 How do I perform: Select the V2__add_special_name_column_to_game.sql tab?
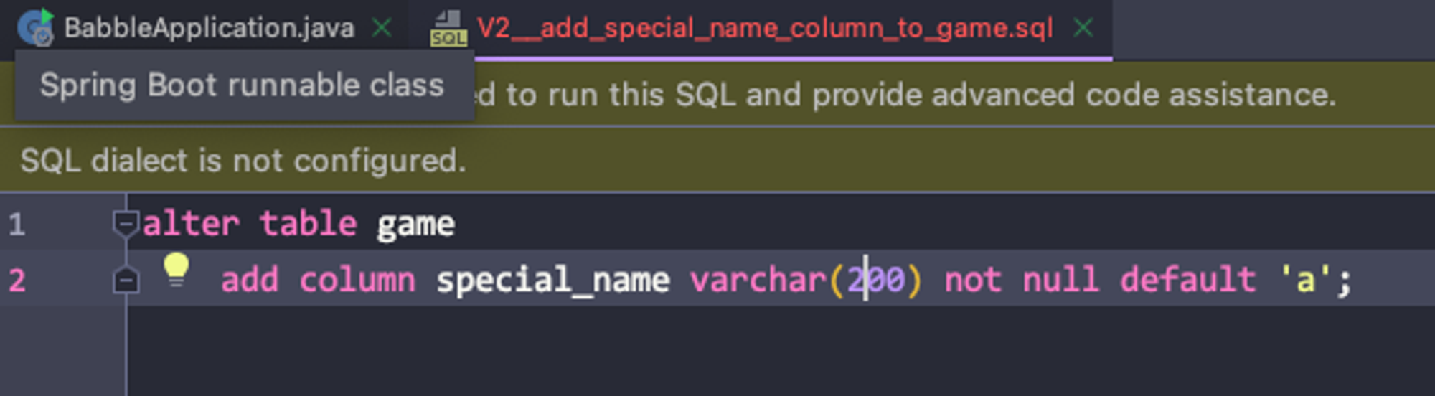[764, 28]
